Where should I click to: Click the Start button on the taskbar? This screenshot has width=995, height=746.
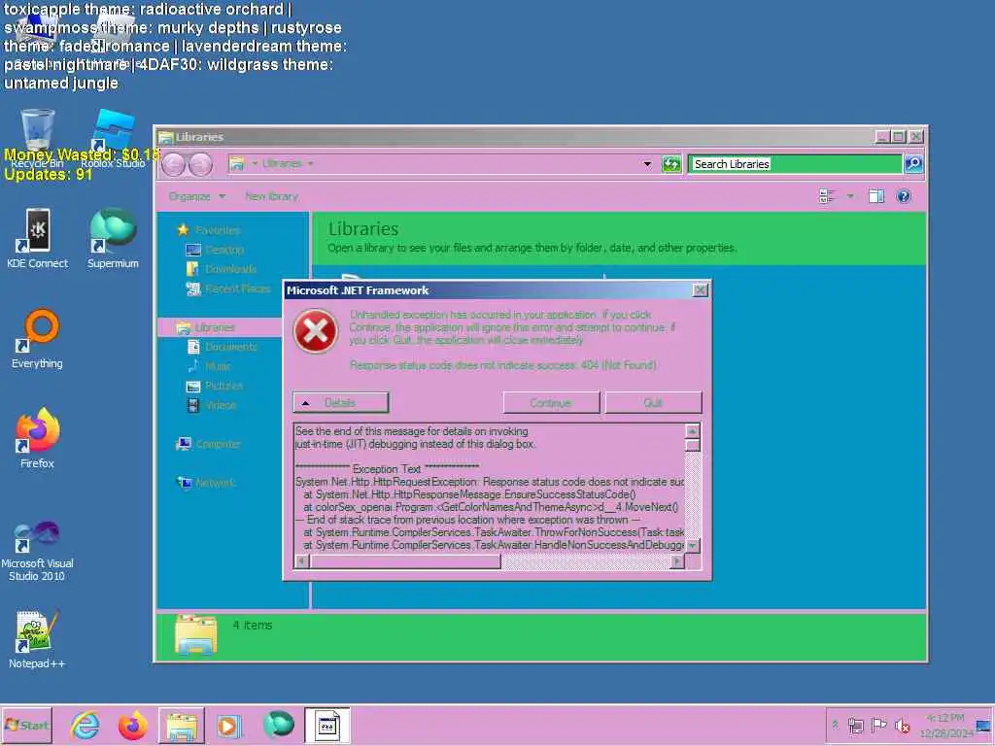point(26,725)
